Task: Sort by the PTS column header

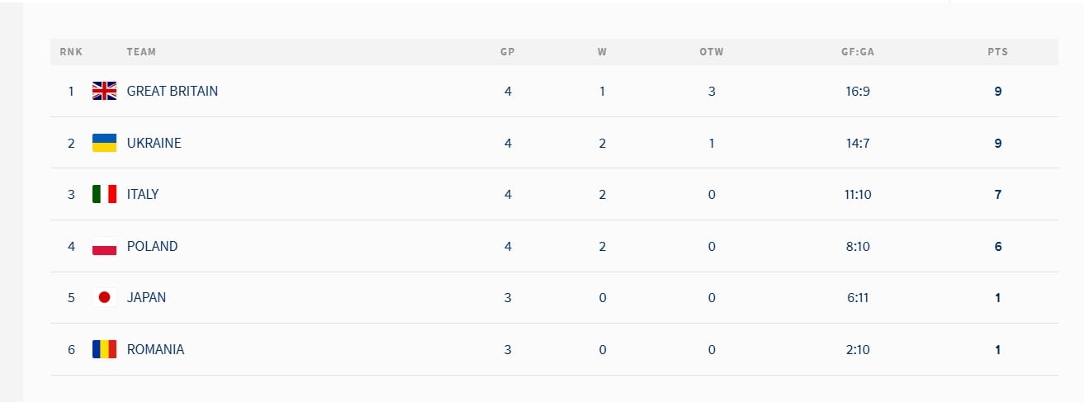Action: [x=997, y=52]
